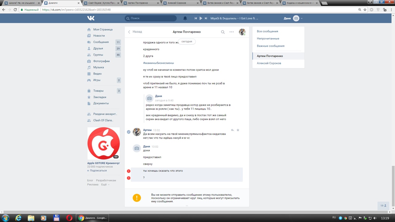
Task: Play the music track in header
Action: tap(201, 18)
